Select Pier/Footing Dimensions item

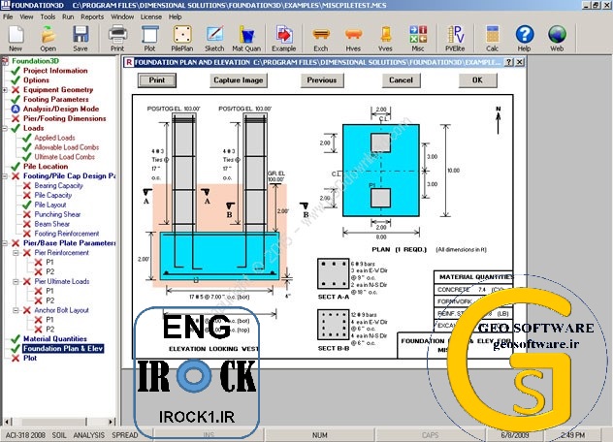65,118
